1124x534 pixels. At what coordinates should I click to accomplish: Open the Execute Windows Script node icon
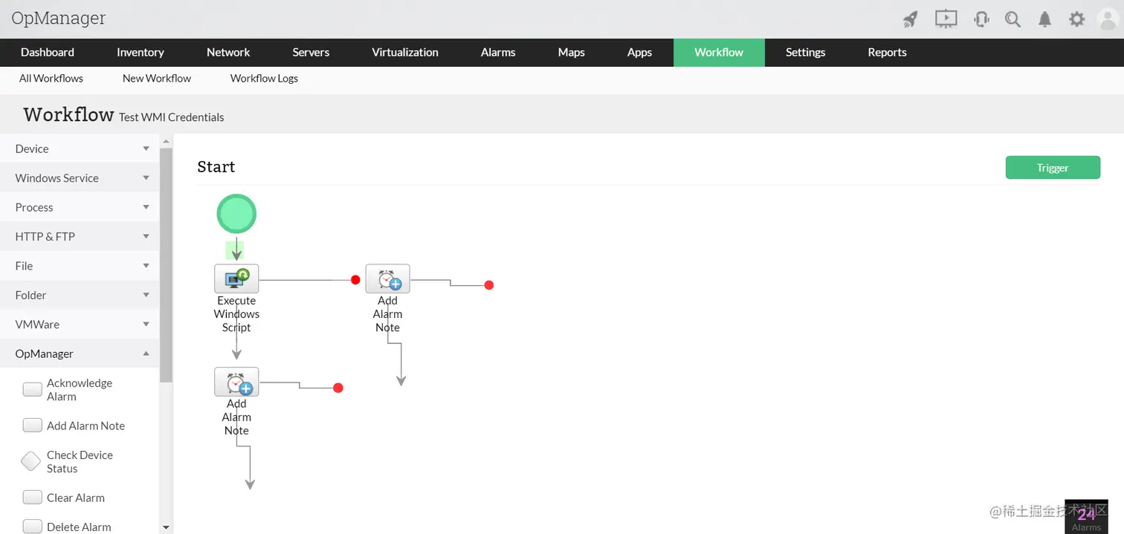[x=236, y=279]
